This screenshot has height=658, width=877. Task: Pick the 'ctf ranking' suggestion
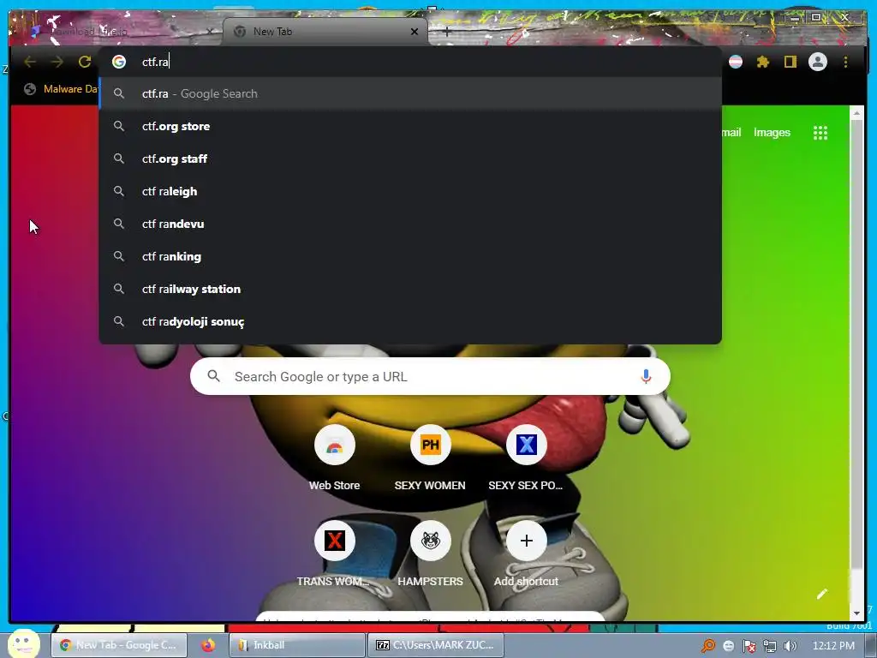(410, 256)
